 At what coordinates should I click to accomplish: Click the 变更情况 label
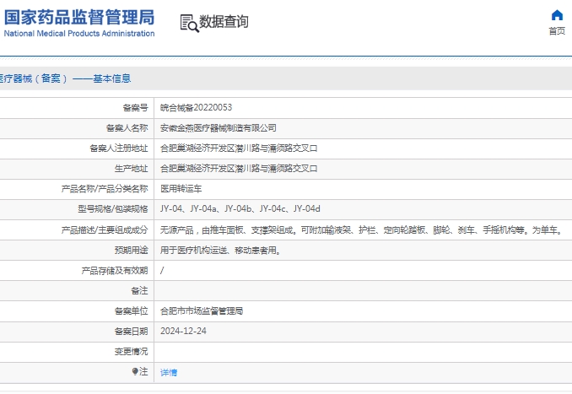coord(131,352)
